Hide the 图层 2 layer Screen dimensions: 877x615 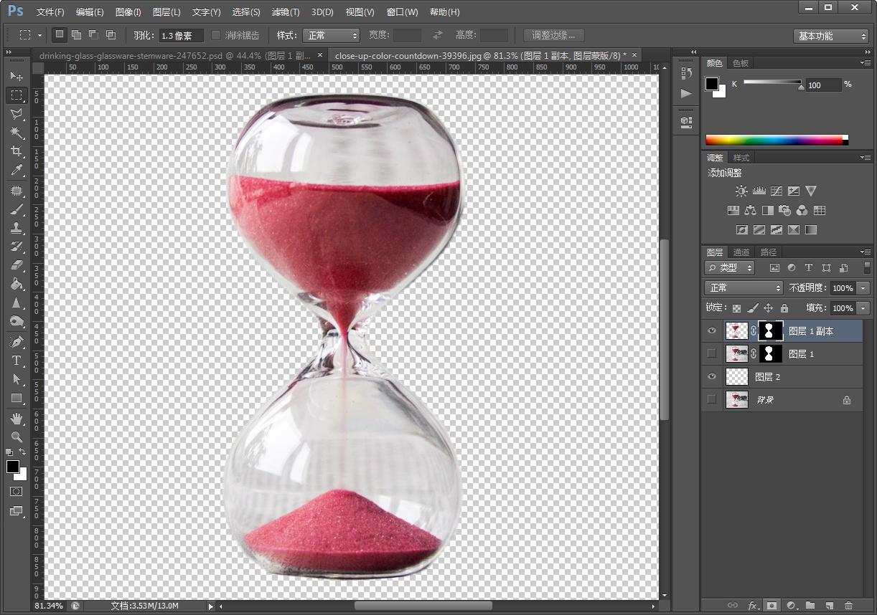(x=712, y=376)
